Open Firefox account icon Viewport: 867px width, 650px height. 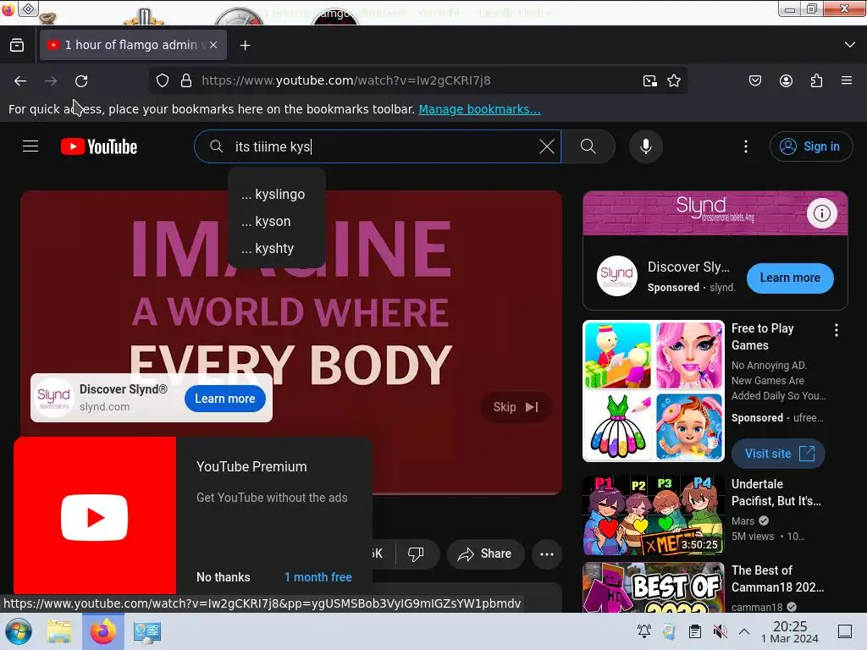(786, 80)
